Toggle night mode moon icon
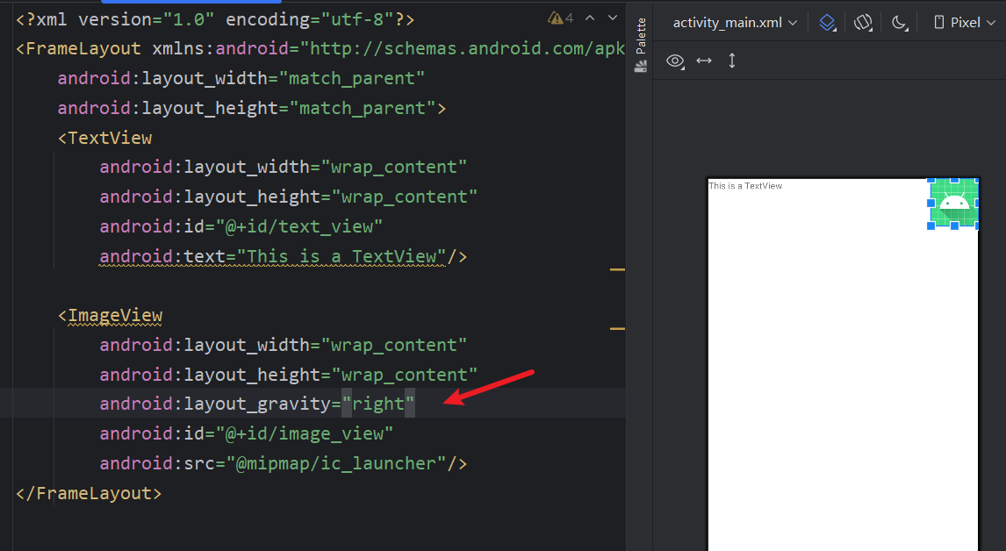 pos(900,23)
